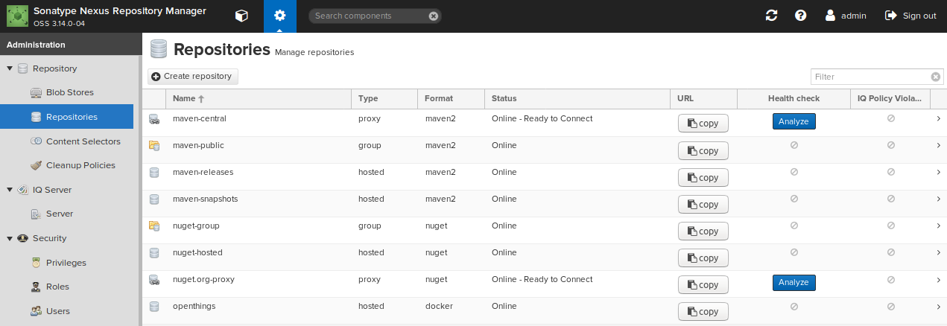This screenshot has height=326, width=947.
Task: Analyze nuget.org-proxy health check
Action: pyautogui.click(x=794, y=282)
